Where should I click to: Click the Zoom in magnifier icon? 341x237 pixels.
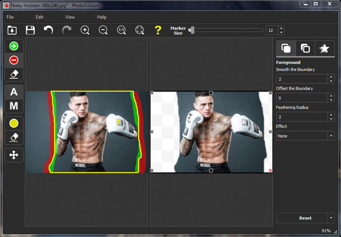(x=85, y=30)
